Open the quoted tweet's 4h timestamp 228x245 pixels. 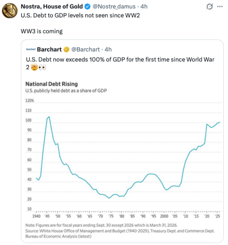click(108, 50)
